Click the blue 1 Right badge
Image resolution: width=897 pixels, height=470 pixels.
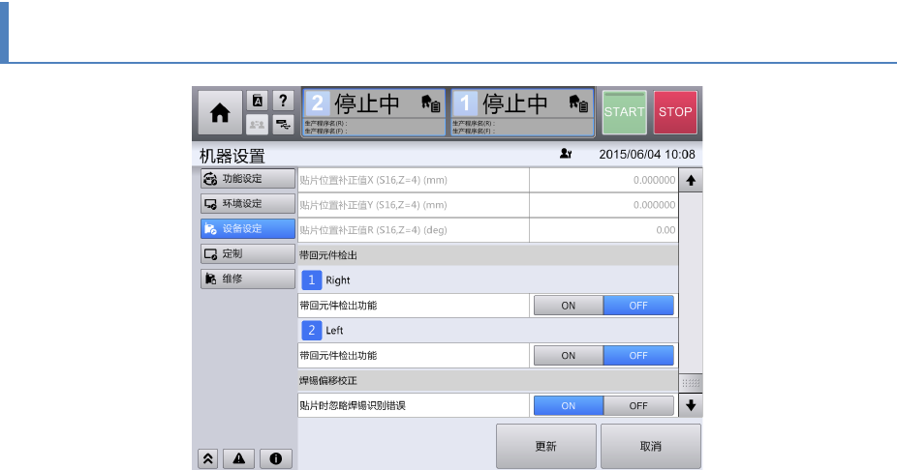[312, 280]
